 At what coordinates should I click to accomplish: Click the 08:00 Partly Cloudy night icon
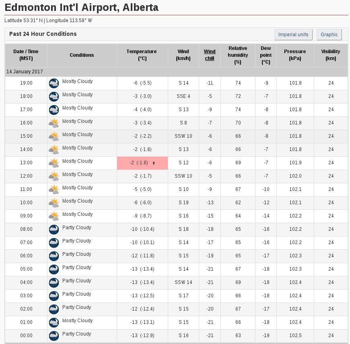[54, 229]
